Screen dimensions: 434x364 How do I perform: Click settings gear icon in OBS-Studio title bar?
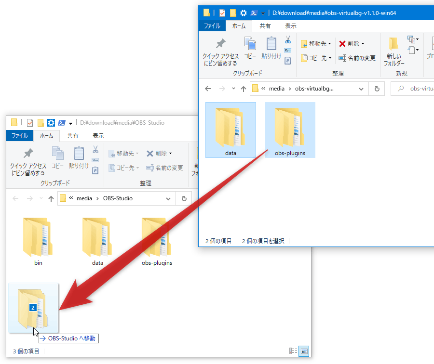coord(51,122)
